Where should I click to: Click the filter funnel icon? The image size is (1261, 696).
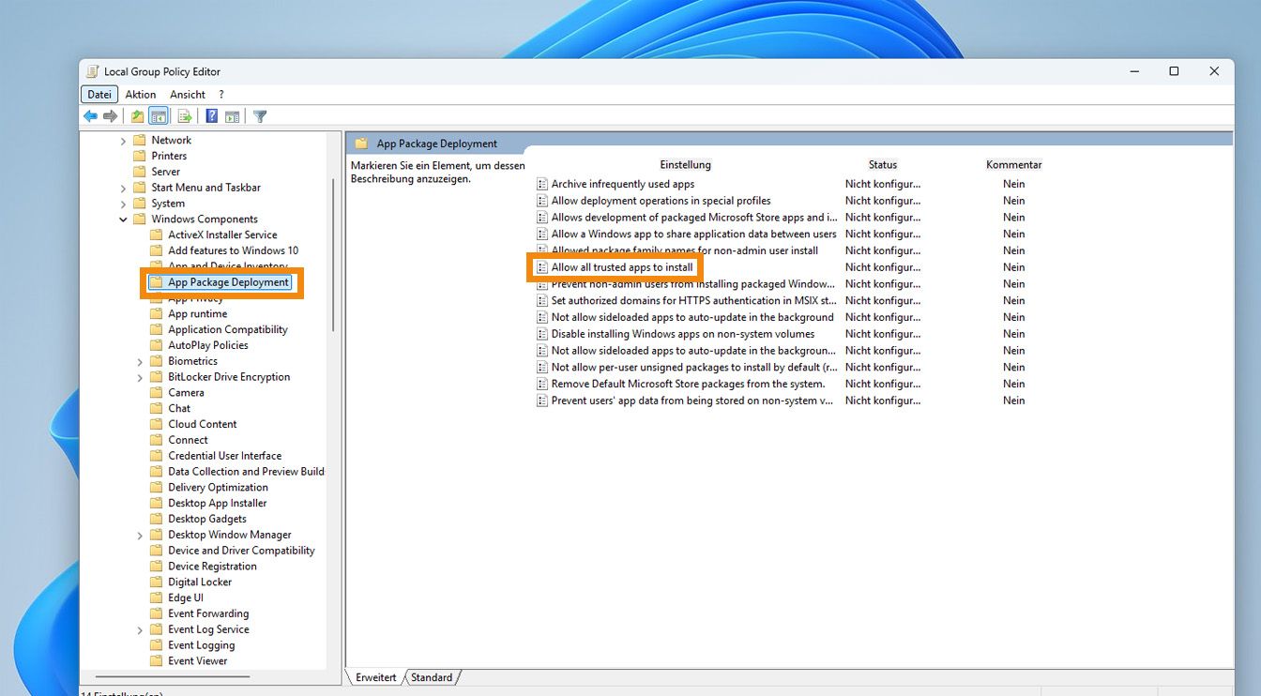[260, 116]
